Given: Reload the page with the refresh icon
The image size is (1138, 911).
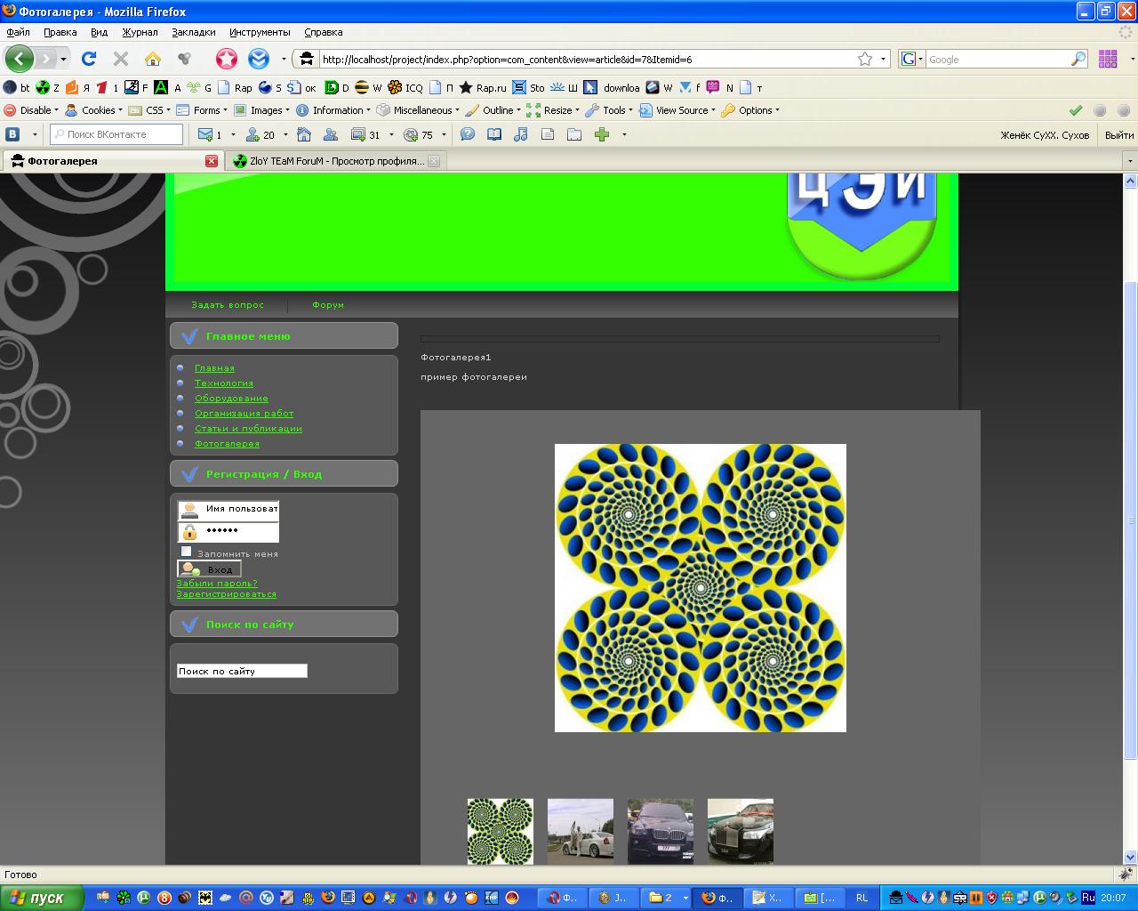Looking at the screenshot, I should pos(88,59).
